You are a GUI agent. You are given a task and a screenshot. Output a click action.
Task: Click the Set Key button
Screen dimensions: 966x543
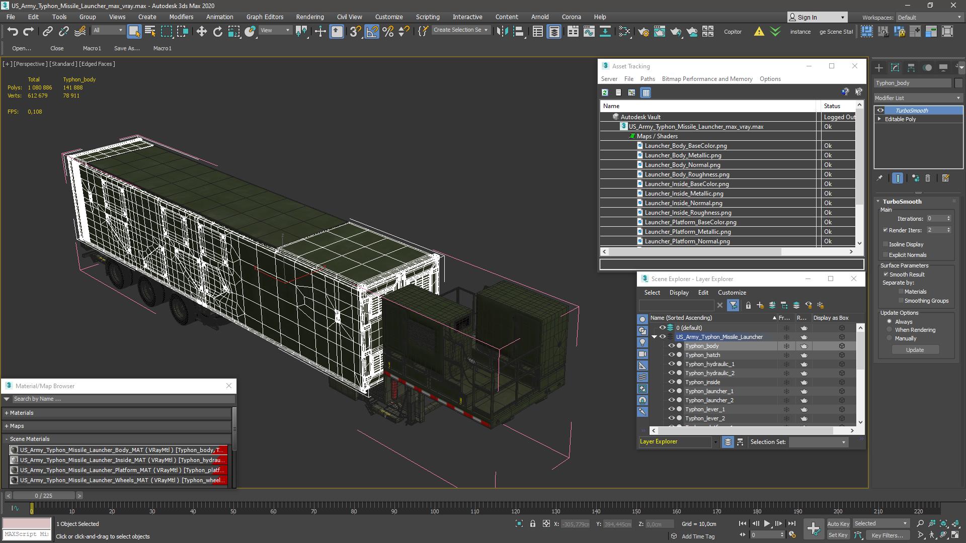[838, 535]
